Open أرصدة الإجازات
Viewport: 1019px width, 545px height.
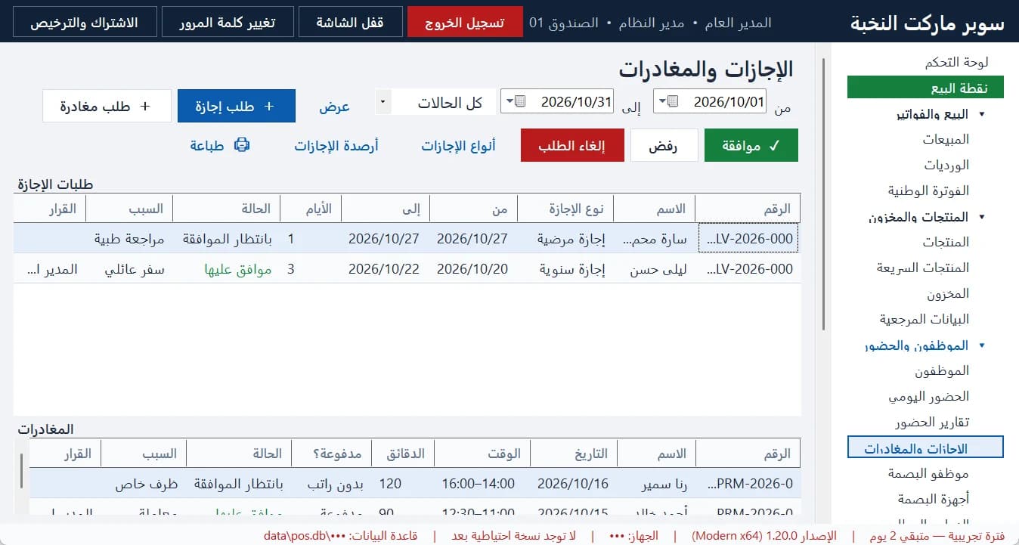click(x=336, y=146)
